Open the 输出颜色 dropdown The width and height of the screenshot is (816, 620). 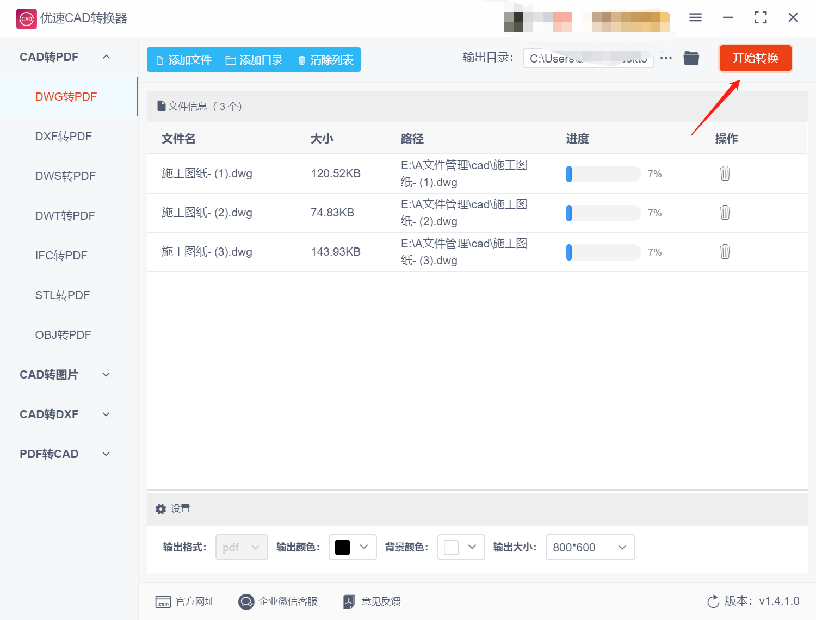pyautogui.click(x=353, y=547)
